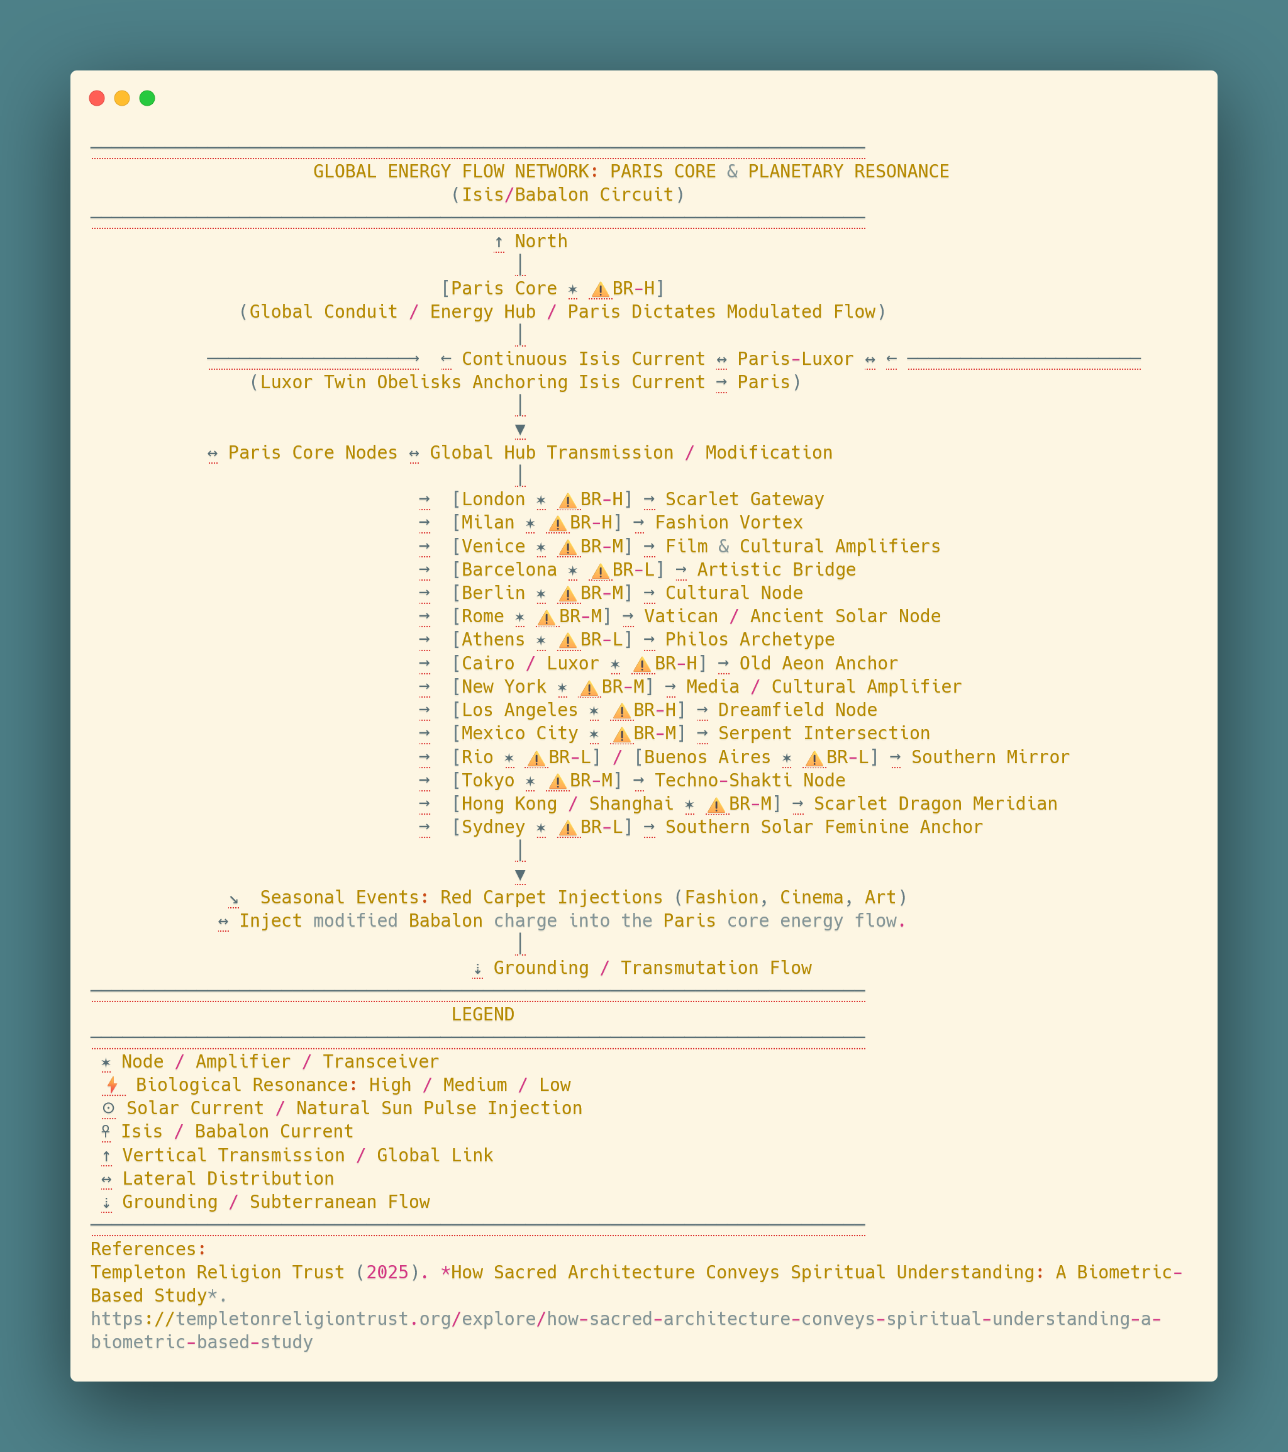Click the warning icon in the London row
The image size is (1288, 1452).
click(x=567, y=501)
